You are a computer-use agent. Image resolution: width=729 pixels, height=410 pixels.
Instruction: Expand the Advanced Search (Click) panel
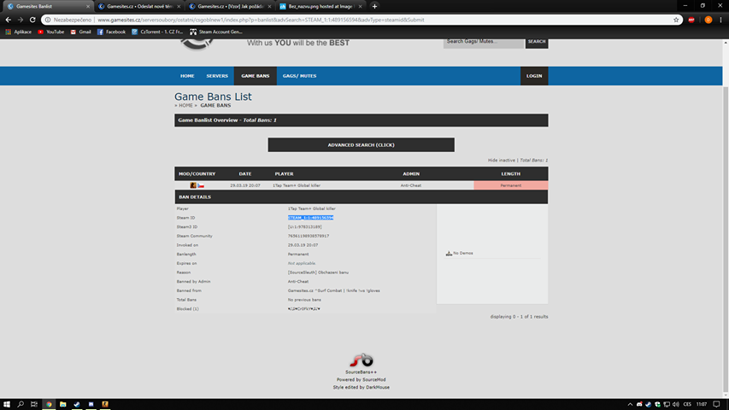(x=361, y=145)
